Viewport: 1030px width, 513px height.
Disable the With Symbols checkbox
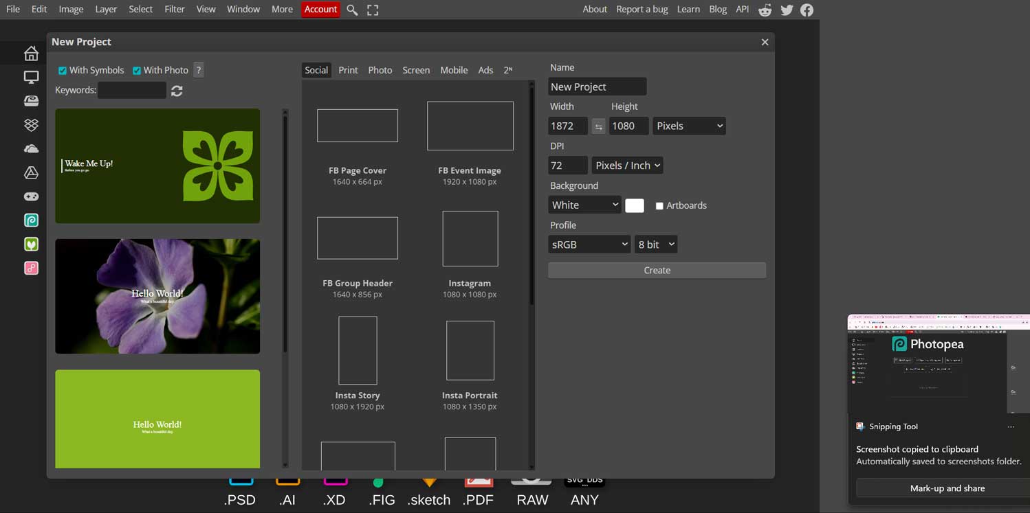(63, 69)
